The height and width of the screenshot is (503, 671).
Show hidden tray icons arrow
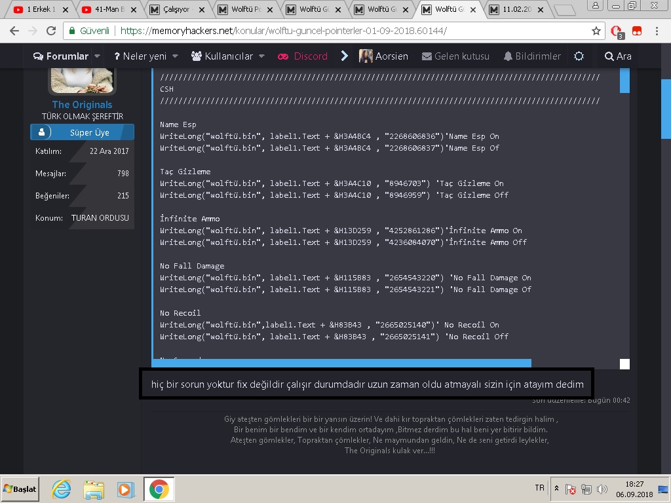[x=556, y=488]
